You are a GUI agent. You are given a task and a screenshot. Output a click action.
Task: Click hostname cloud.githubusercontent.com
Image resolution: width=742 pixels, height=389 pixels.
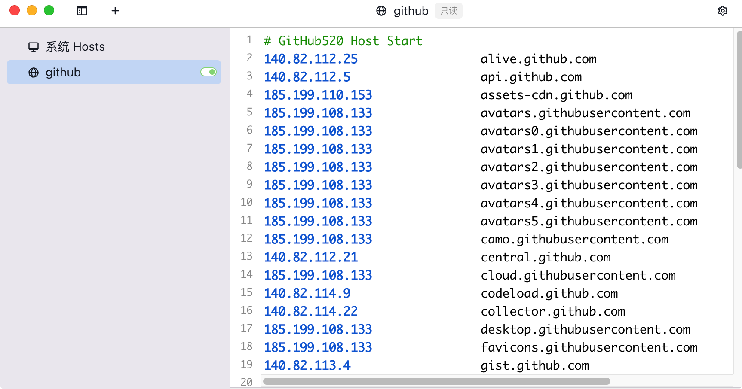(x=578, y=275)
